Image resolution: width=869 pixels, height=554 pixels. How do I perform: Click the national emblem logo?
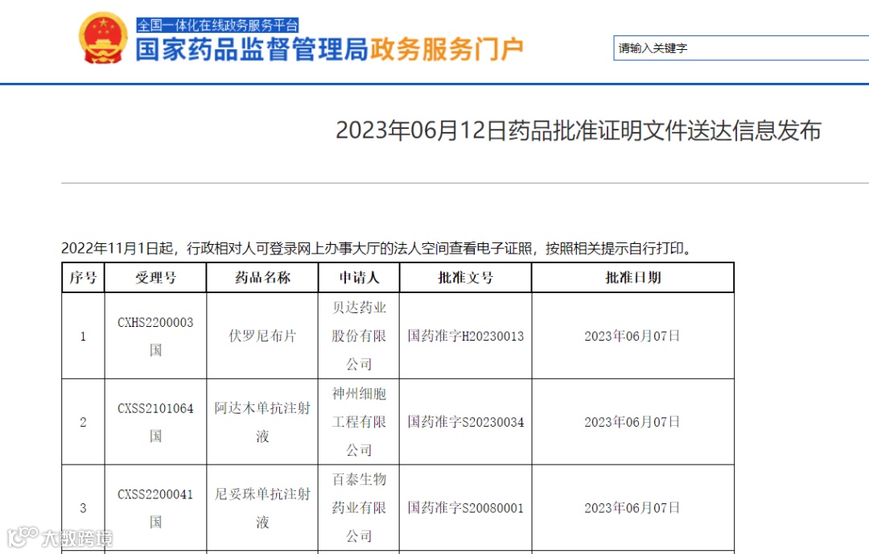103,37
